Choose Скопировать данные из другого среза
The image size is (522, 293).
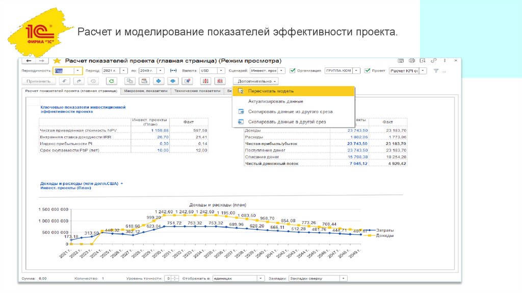pyautogui.click(x=293, y=112)
